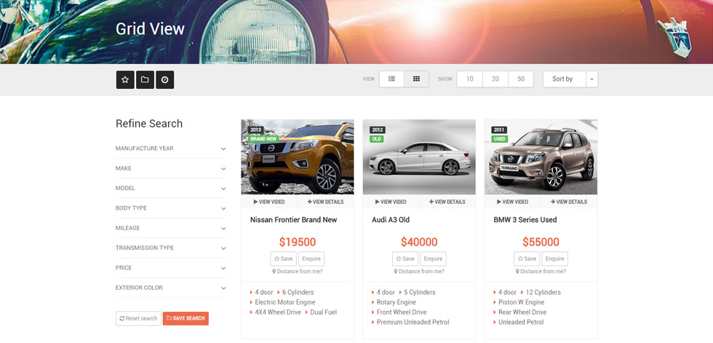This screenshot has height=343, width=713.
Task: Open the BMW 3 Series car photo
Action: coord(541,157)
